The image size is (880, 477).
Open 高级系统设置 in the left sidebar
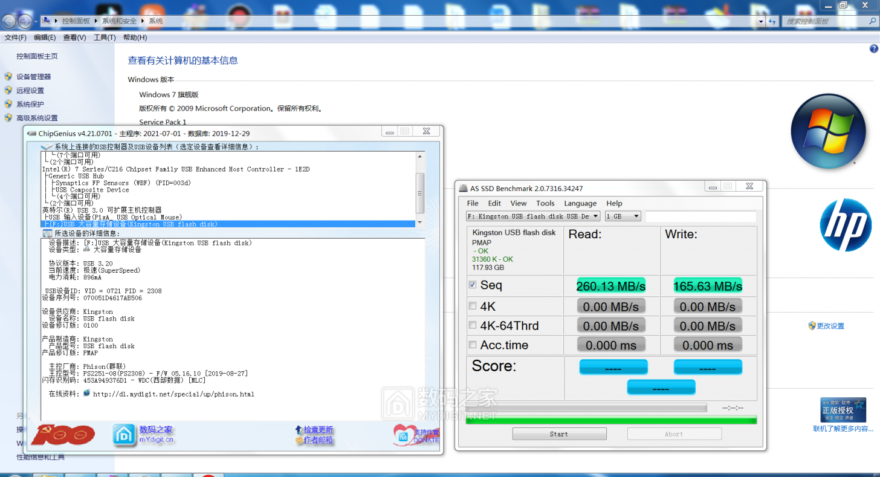pos(37,118)
